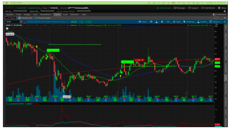Open the Patterns dropdown

click(x=215, y=22)
